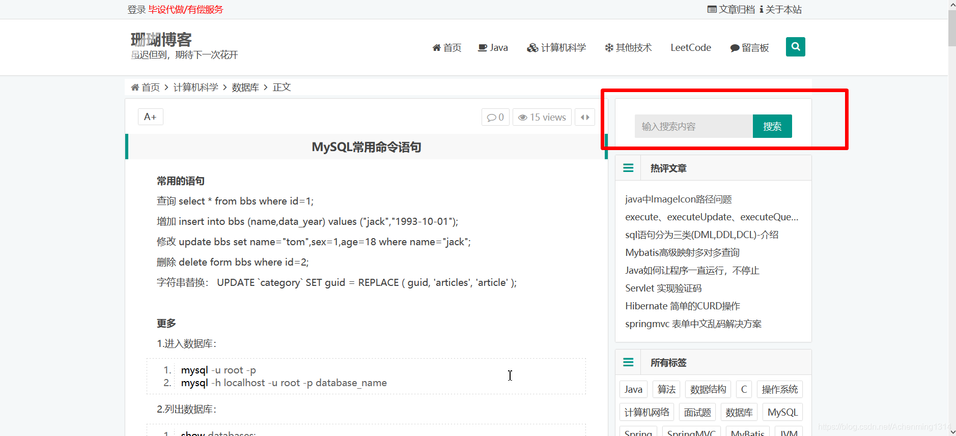Increase font size with A+ button
This screenshot has width=956, height=436.
150,117
